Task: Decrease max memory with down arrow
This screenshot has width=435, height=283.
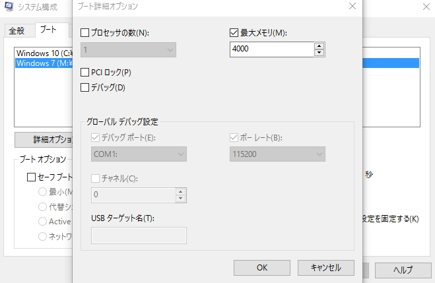Action: (320, 52)
